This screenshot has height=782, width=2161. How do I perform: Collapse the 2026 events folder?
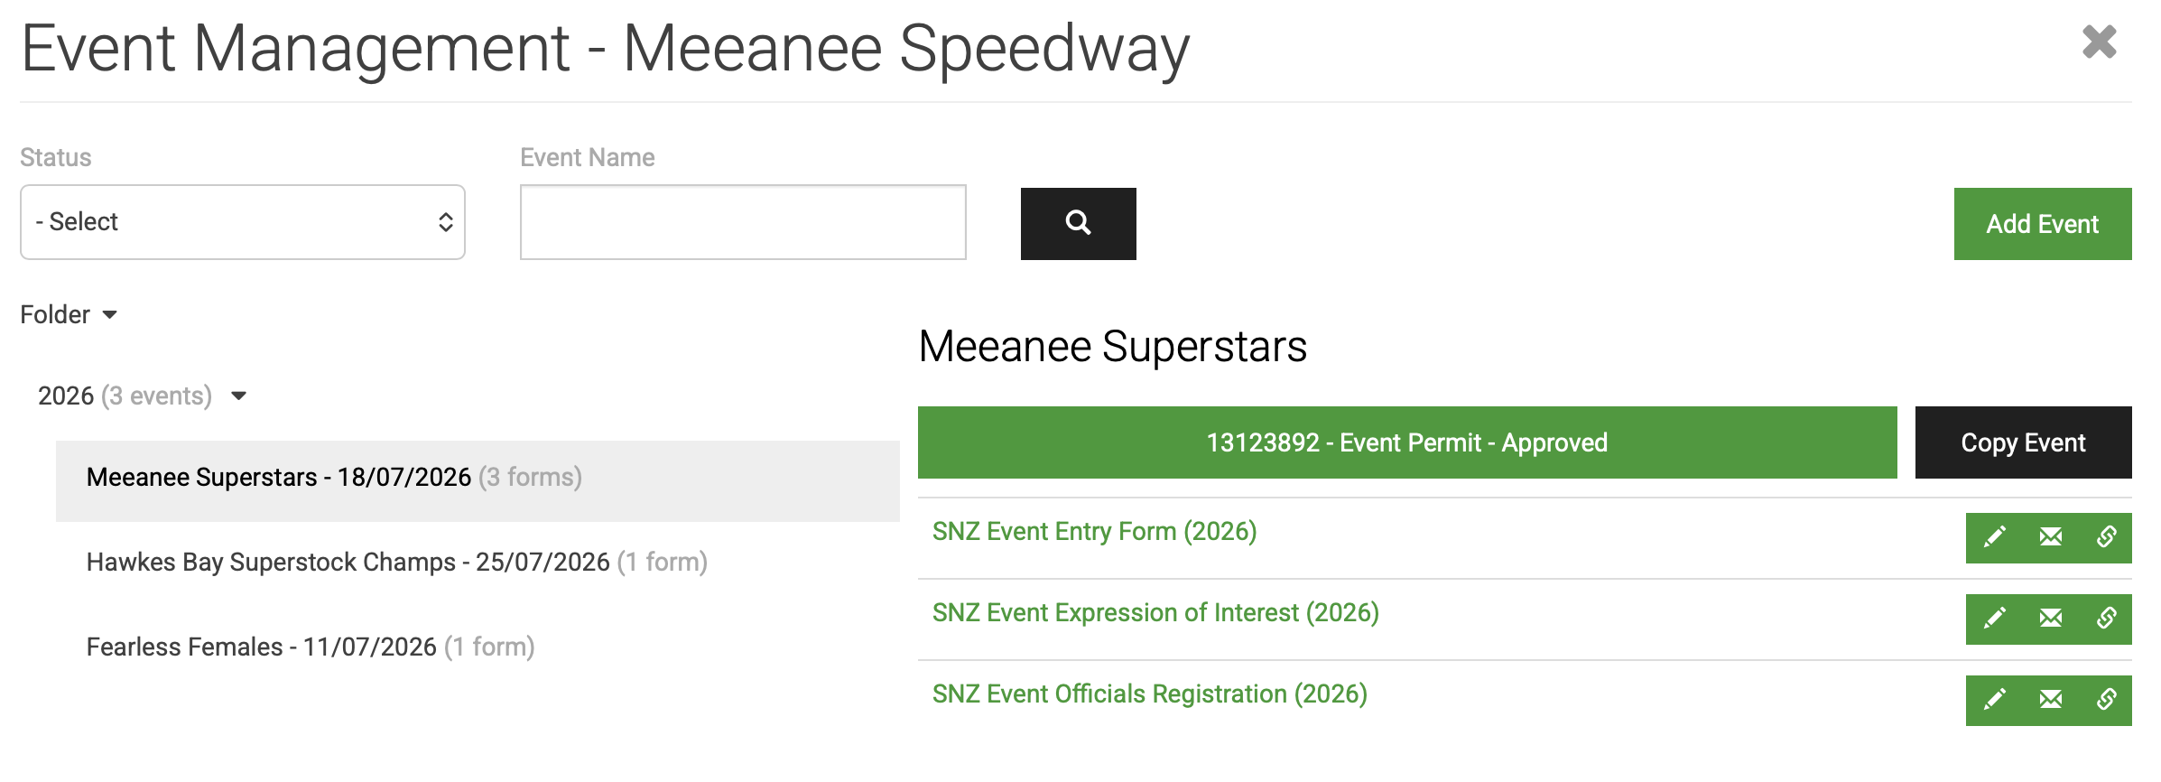tap(238, 396)
